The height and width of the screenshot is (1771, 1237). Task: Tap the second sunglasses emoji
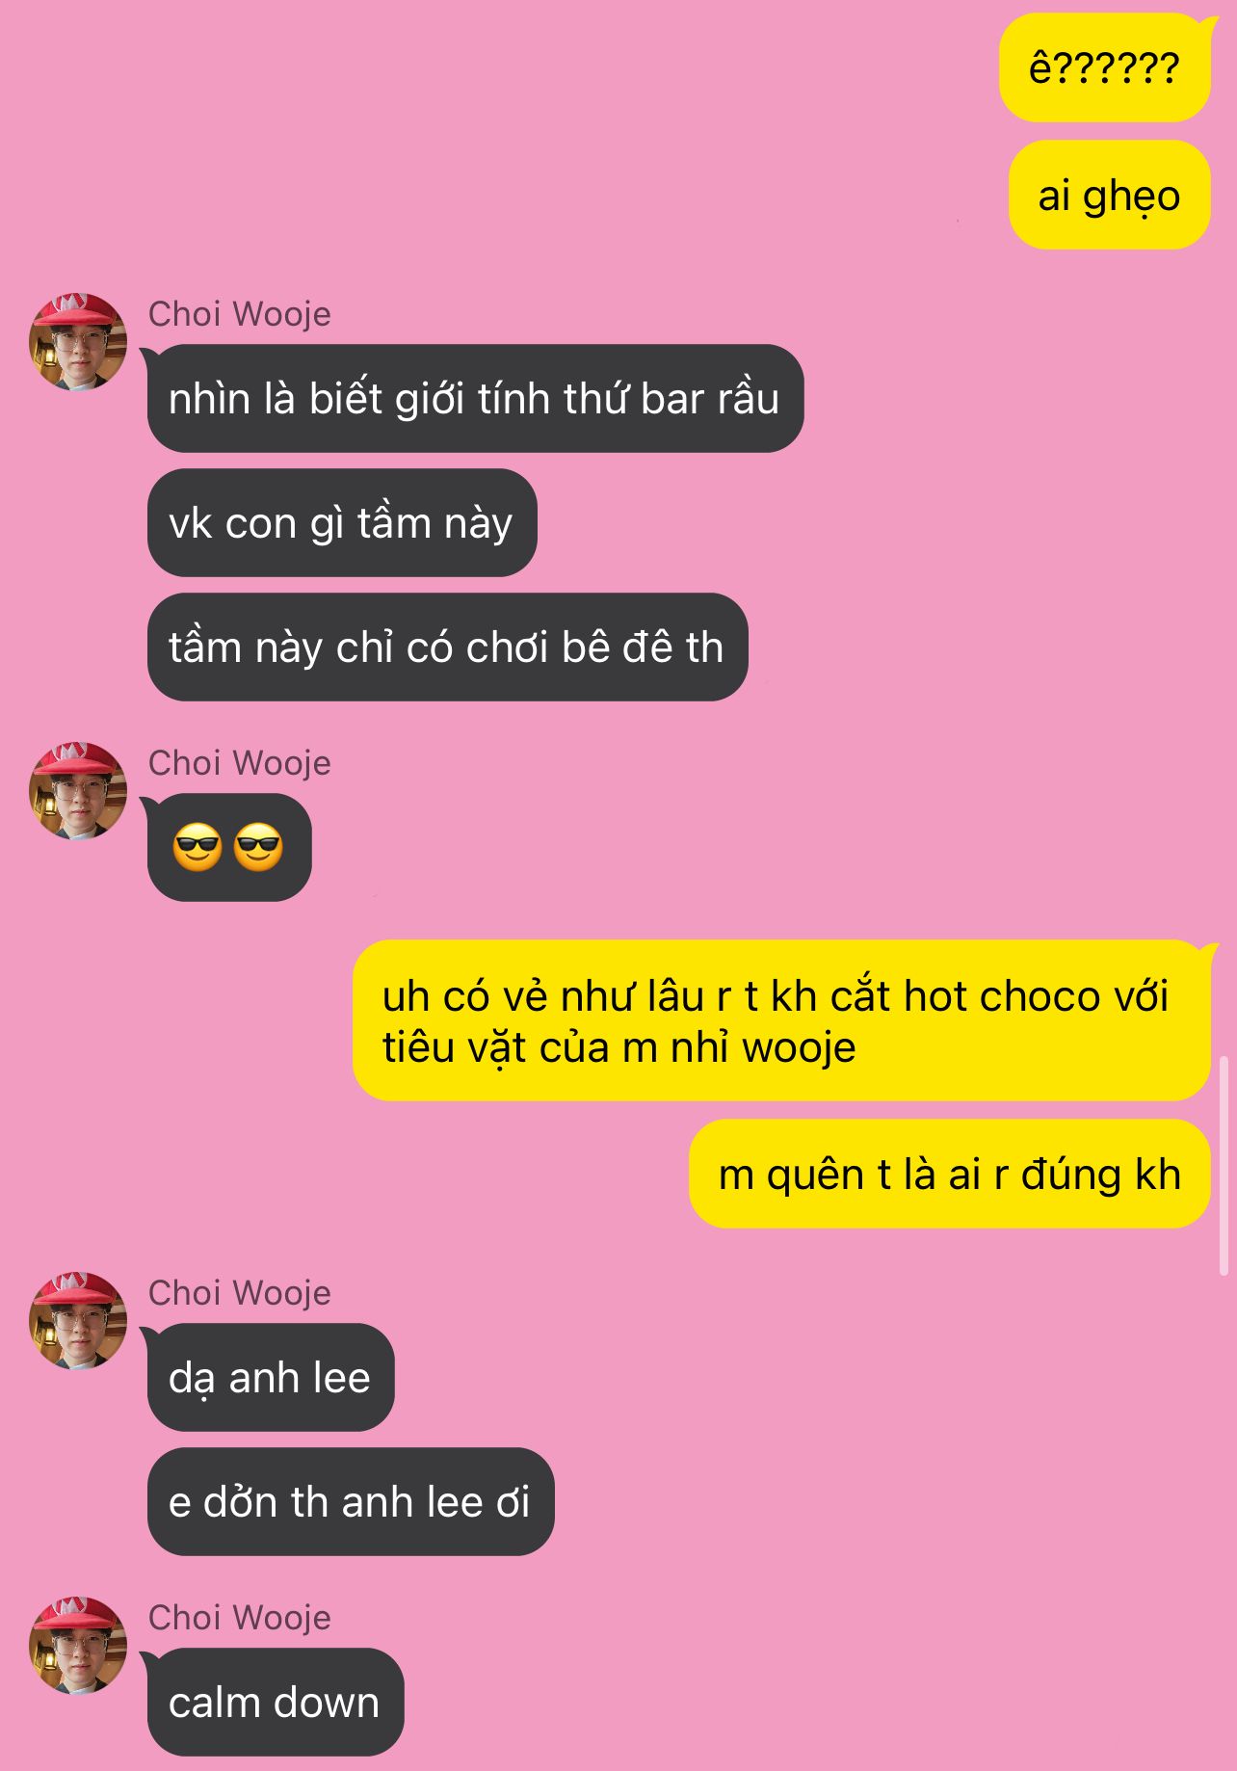click(259, 848)
